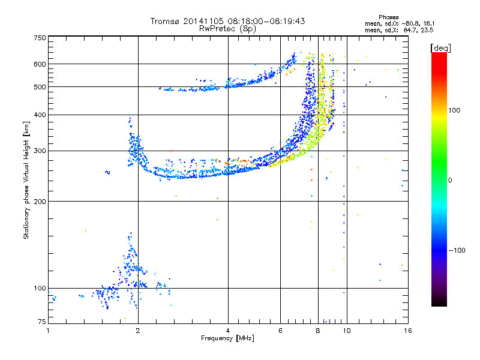Click the "Frequency [MHz]" axis label

227,338
